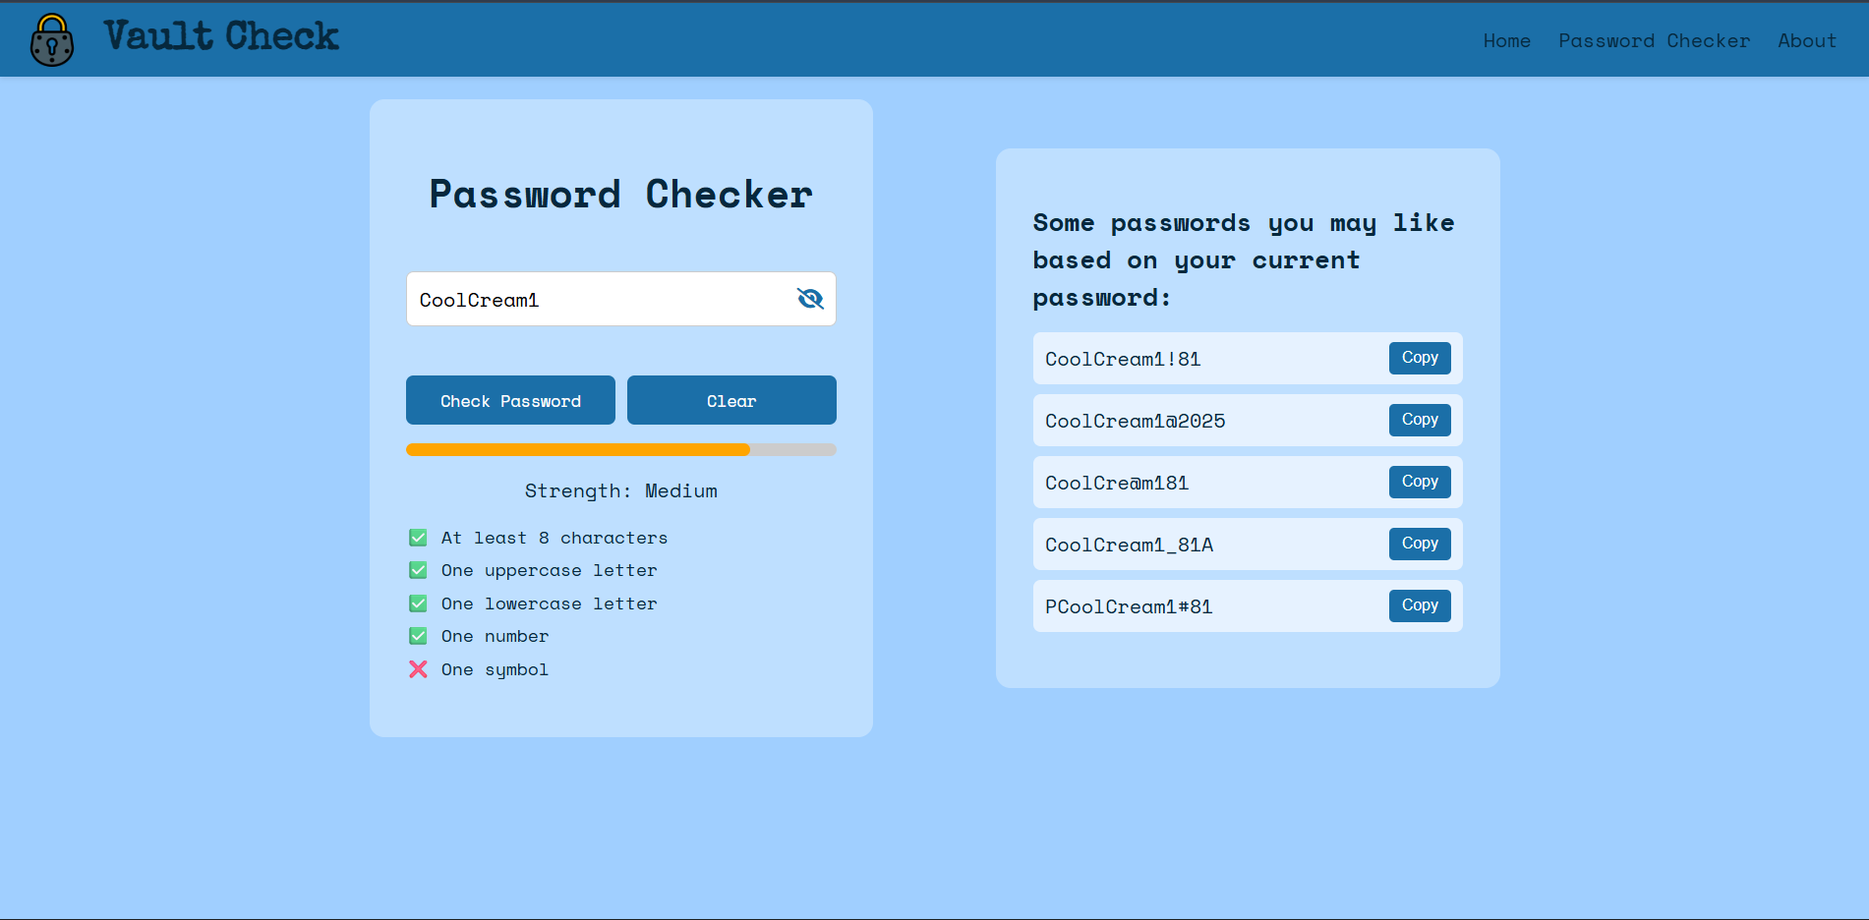
Task: Go to Password Checker nav page
Action: pyautogui.click(x=1654, y=40)
